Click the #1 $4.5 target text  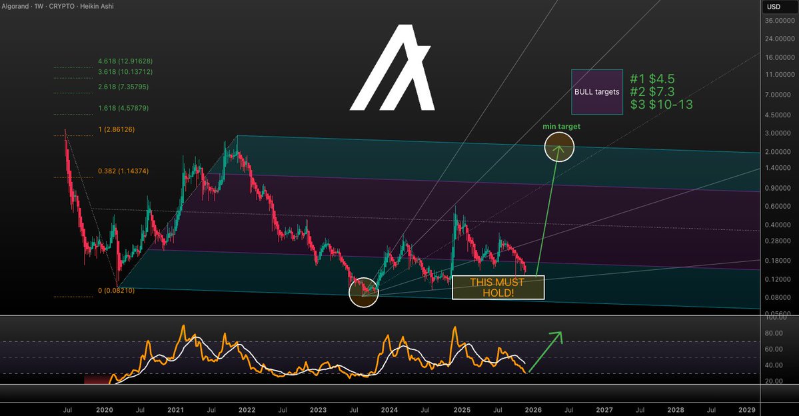coord(652,79)
